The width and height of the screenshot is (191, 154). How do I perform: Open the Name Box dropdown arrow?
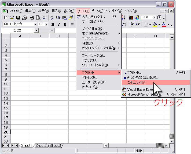coord(36,30)
